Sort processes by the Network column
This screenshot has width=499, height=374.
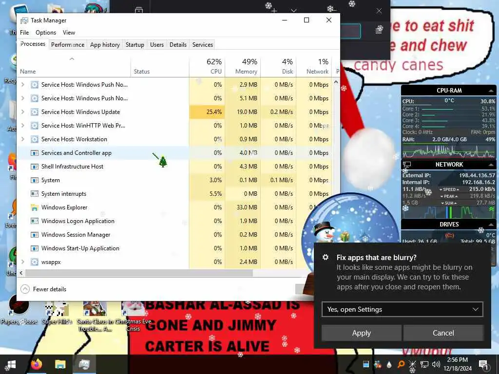click(x=314, y=66)
